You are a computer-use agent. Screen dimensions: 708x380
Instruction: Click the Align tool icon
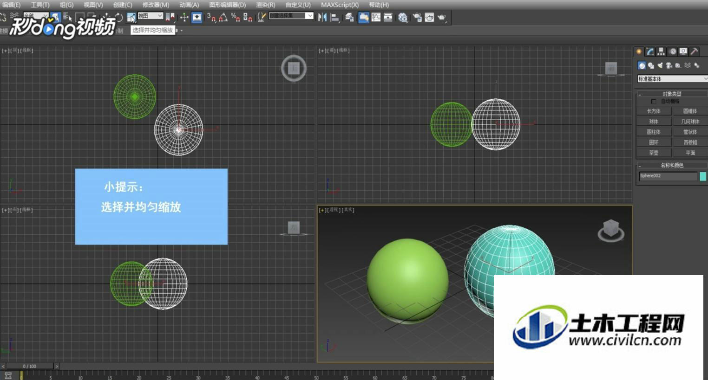[x=334, y=18]
